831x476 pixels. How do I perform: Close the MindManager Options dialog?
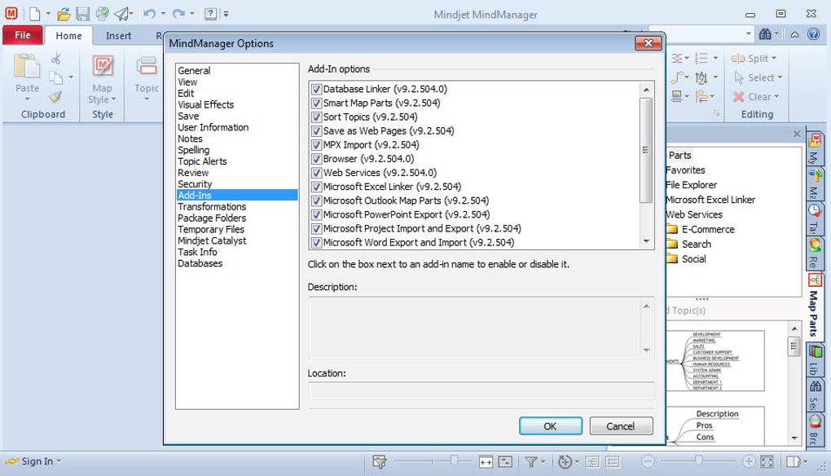(x=649, y=43)
